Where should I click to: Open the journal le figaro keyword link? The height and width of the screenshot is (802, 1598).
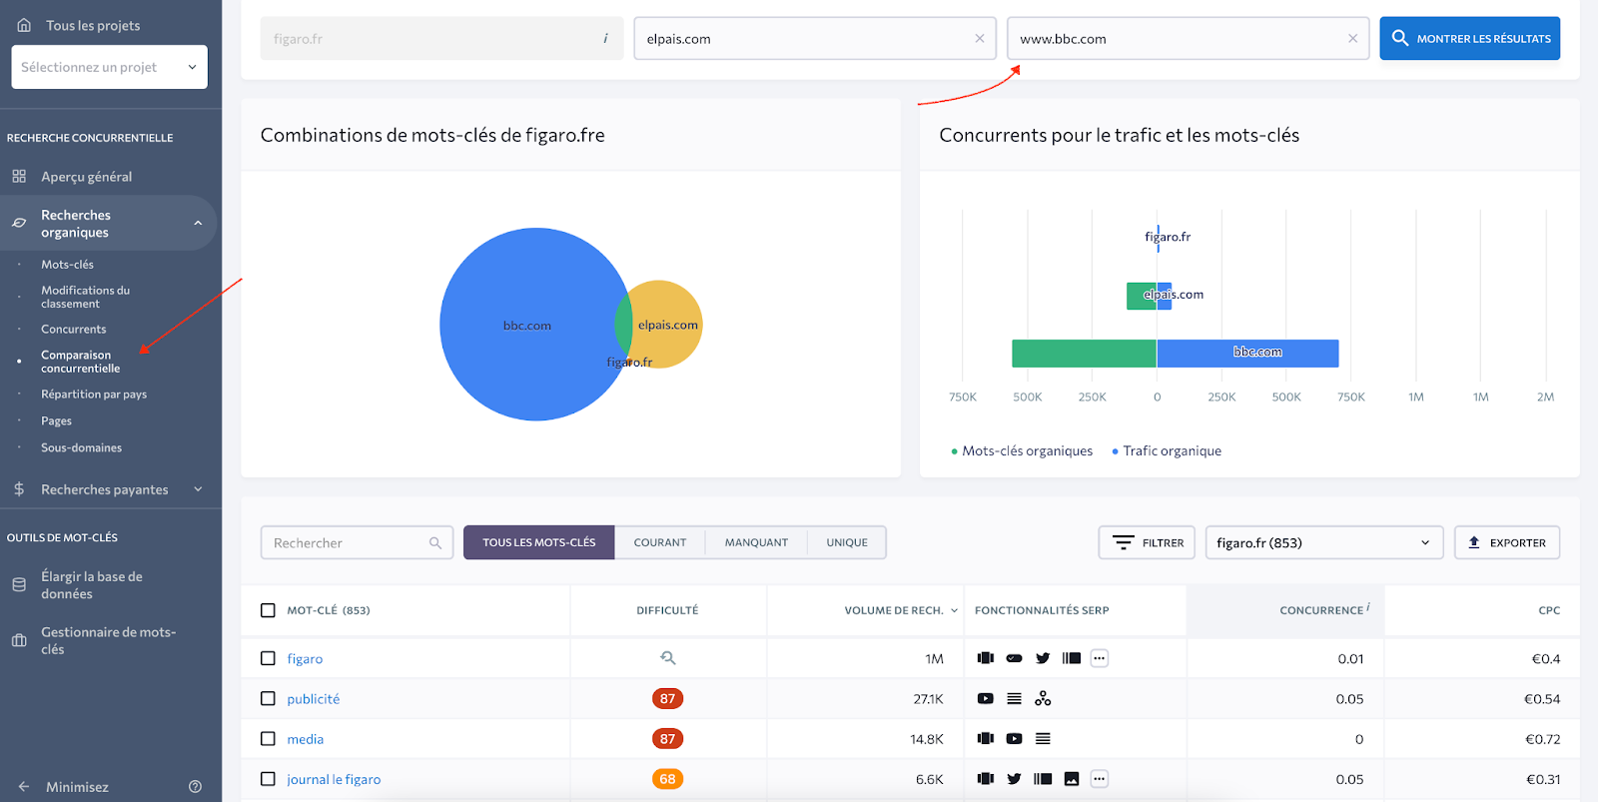334,779
